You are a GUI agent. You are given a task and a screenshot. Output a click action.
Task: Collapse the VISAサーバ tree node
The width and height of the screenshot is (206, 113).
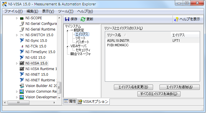click(67, 46)
